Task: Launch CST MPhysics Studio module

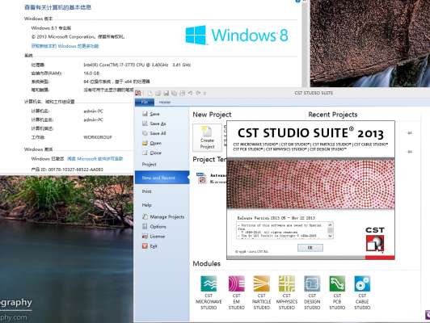Action: click(x=287, y=292)
